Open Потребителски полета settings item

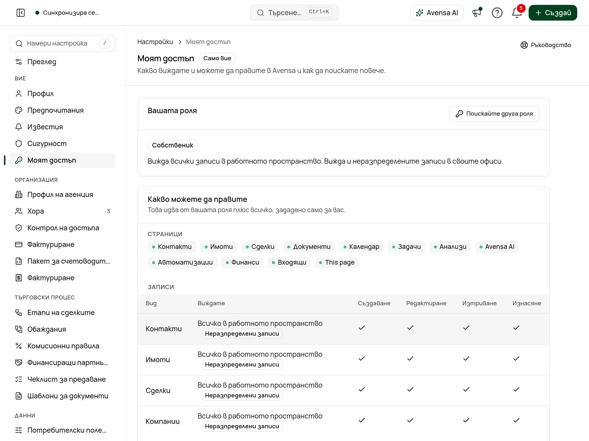(x=63, y=430)
